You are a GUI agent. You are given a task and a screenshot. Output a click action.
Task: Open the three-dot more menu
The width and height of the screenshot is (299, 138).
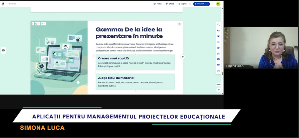coord(213,4)
